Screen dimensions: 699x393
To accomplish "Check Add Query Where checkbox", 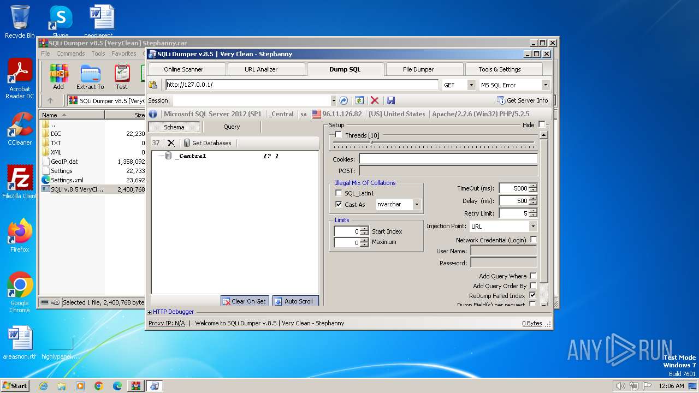I will pos(533,276).
